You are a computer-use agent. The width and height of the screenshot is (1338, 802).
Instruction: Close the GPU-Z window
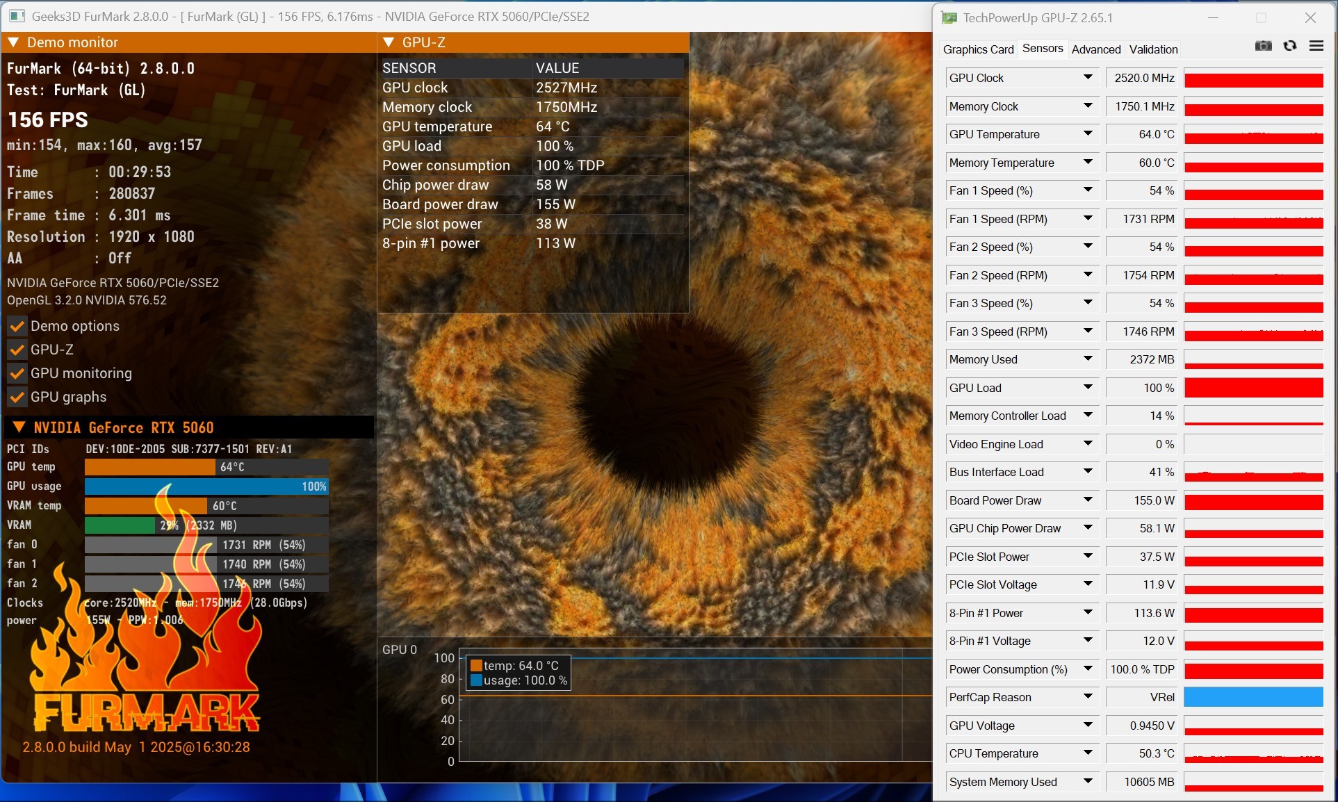click(1310, 17)
